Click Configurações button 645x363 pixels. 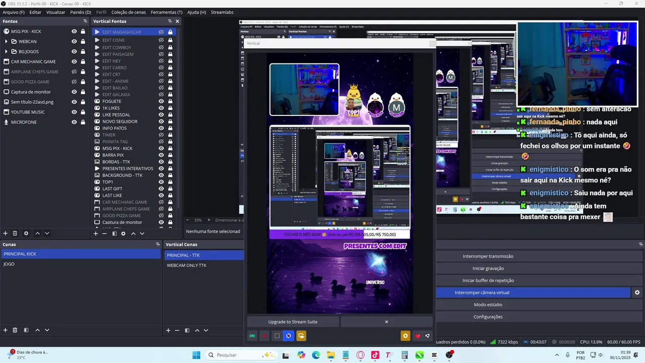[488, 317]
